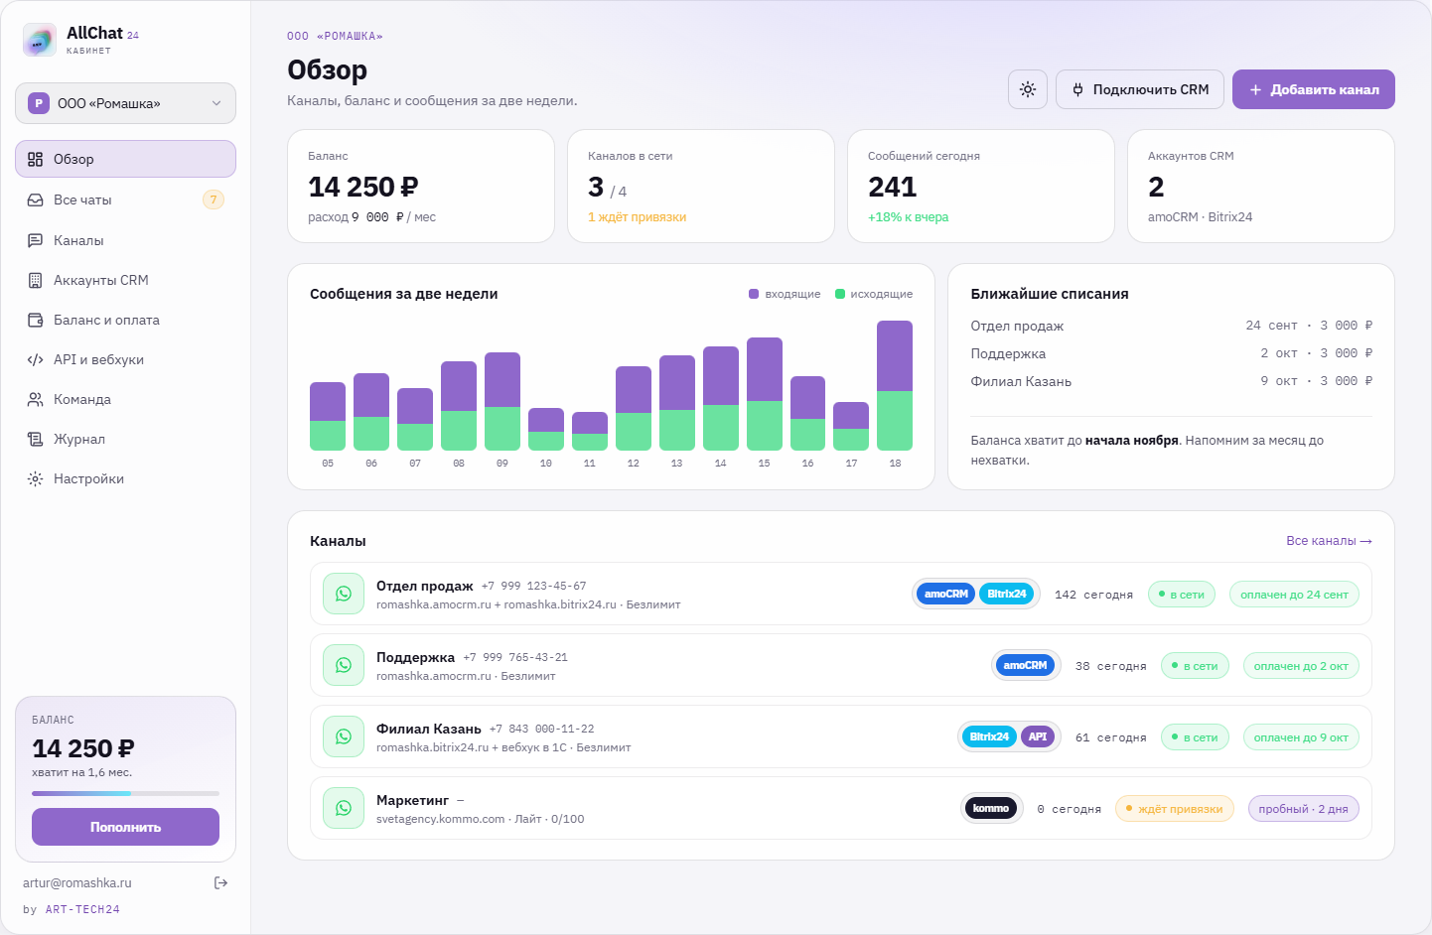Screen dimensions: 1432x935
Task: Click the Настройки gear icon
Action: [36, 478]
